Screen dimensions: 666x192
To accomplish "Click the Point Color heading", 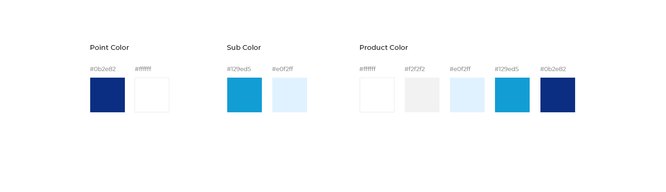I will 109,47.
